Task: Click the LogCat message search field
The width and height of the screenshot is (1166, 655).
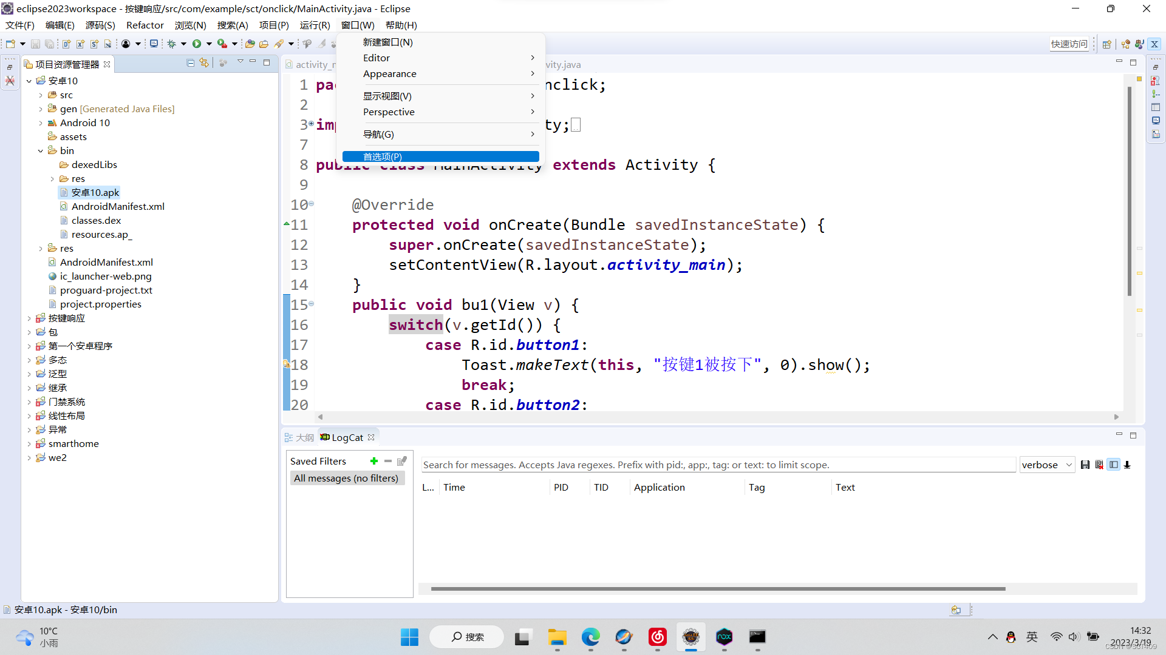Action: tap(718, 465)
